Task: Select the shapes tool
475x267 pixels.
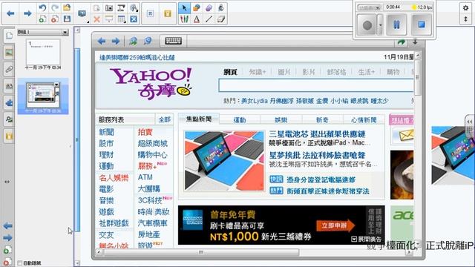Action: pos(197,8)
